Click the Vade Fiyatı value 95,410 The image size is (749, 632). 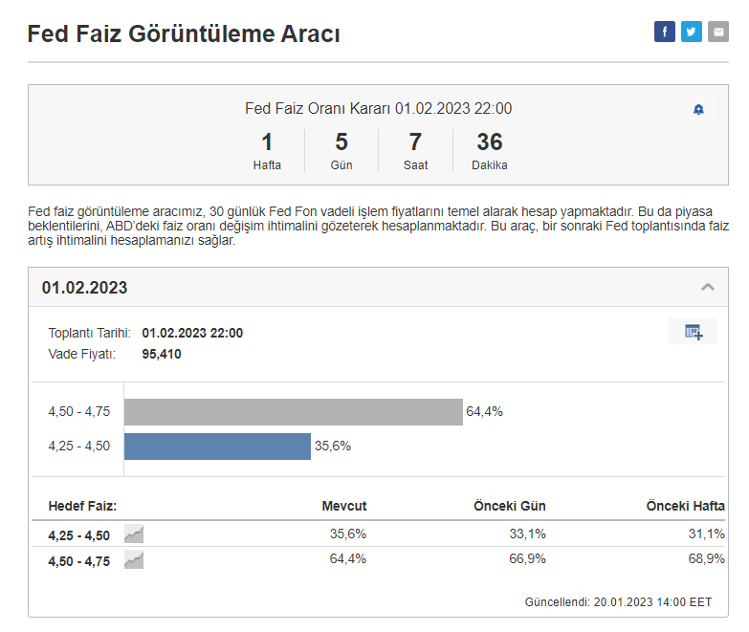coord(162,354)
